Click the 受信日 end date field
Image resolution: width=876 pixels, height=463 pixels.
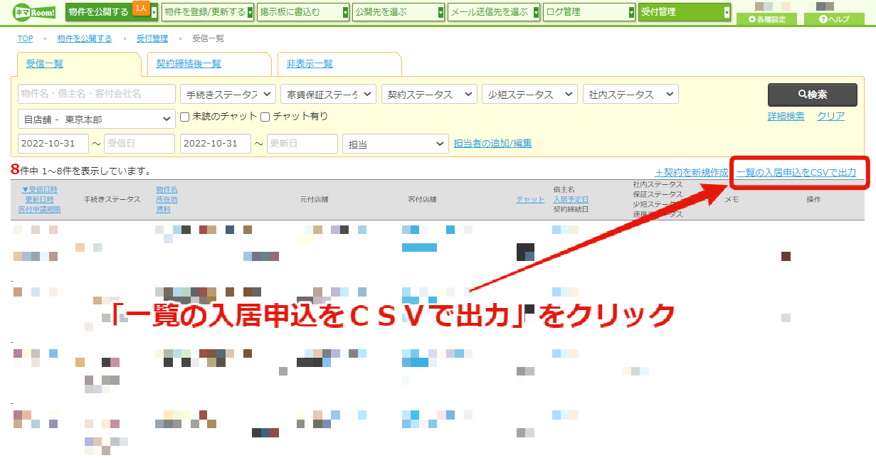coord(139,144)
